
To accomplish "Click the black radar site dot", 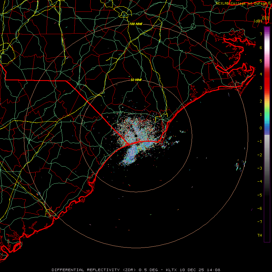I will (x=136, y=136).
